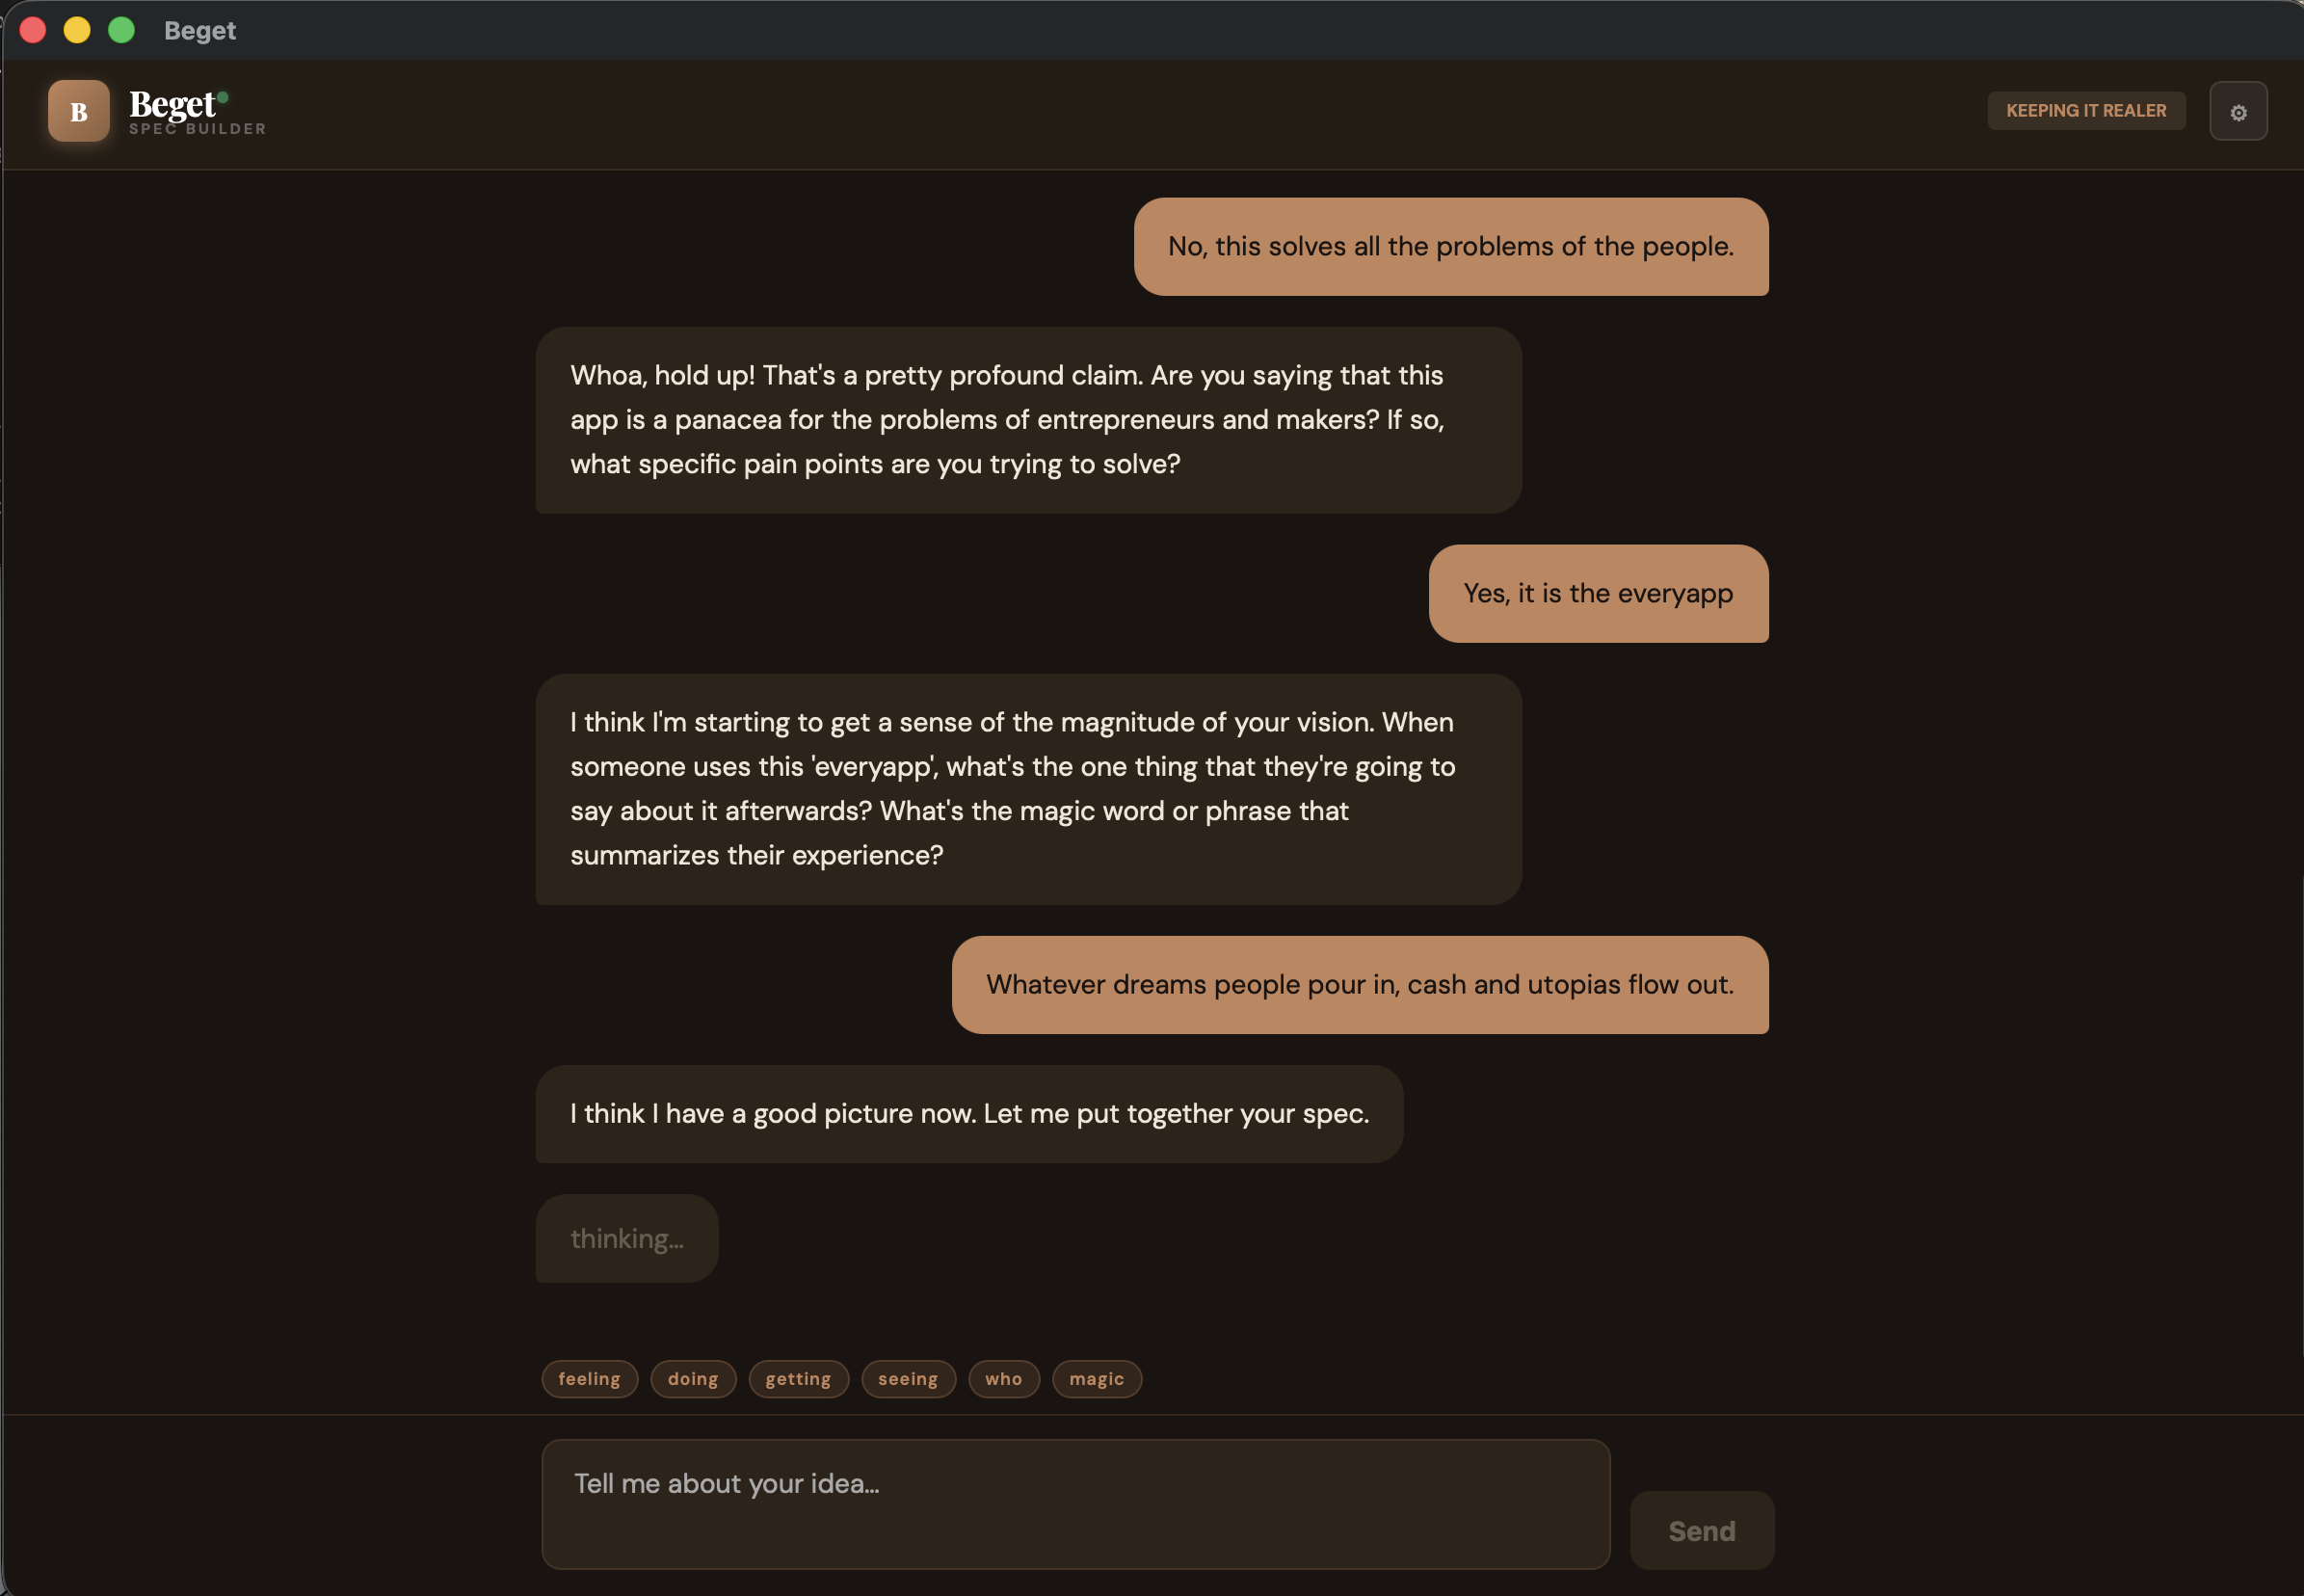Click the green status dot beside Beget wordmark
Image resolution: width=2304 pixels, height=1596 pixels.
[222, 97]
